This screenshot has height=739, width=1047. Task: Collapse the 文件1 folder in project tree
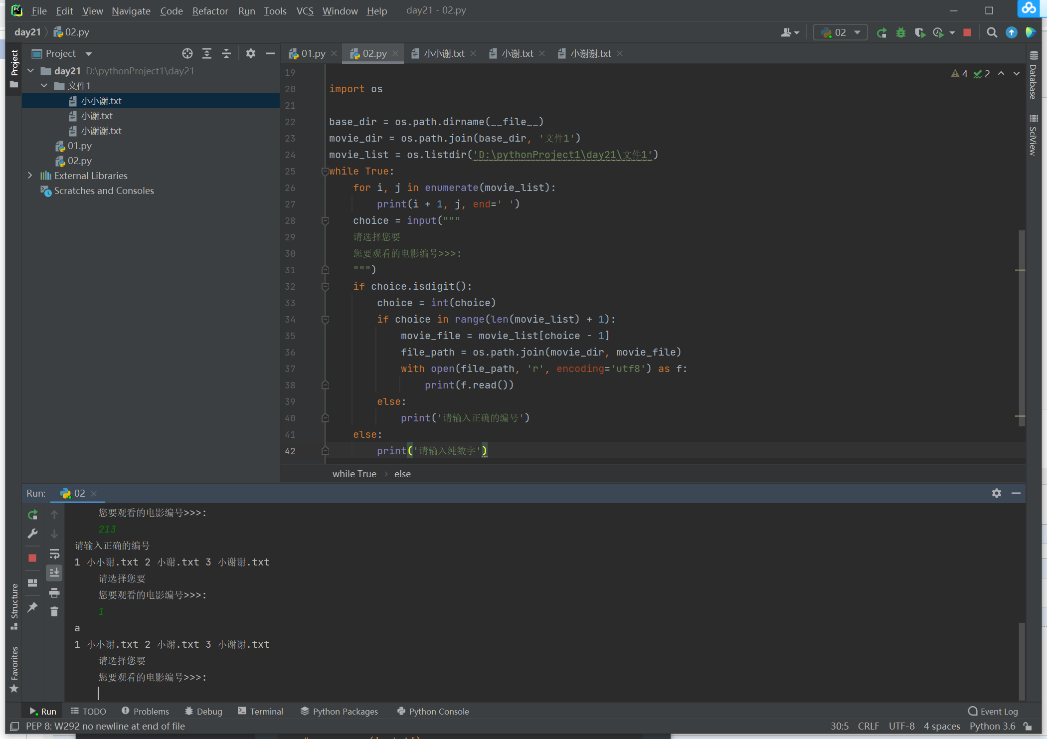(x=44, y=86)
